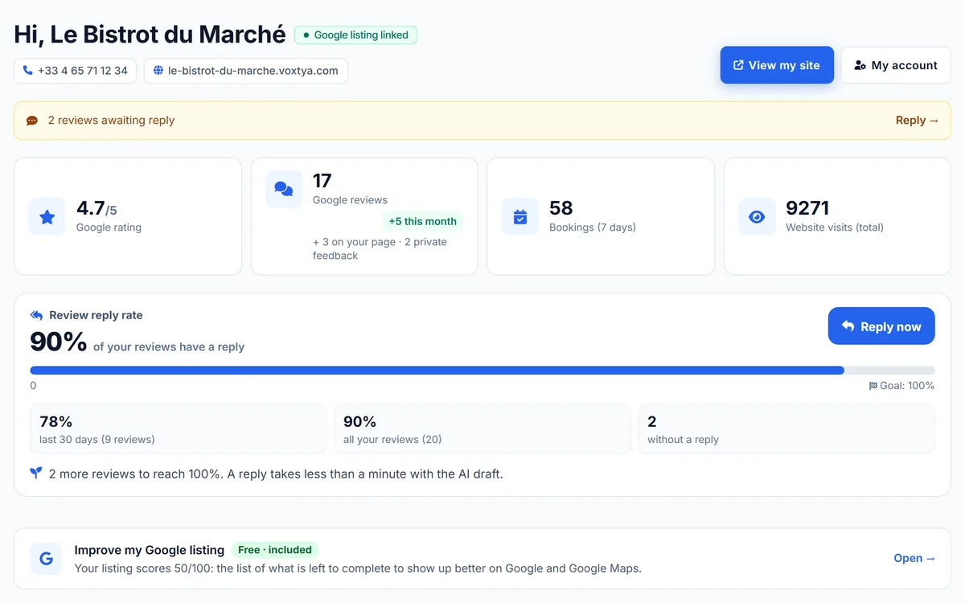The width and height of the screenshot is (965, 603).
Task: Click the Hi, Le Bistrot du Marché heading
Action: point(150,35)
